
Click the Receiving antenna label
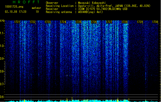click(x=59, y=12)
